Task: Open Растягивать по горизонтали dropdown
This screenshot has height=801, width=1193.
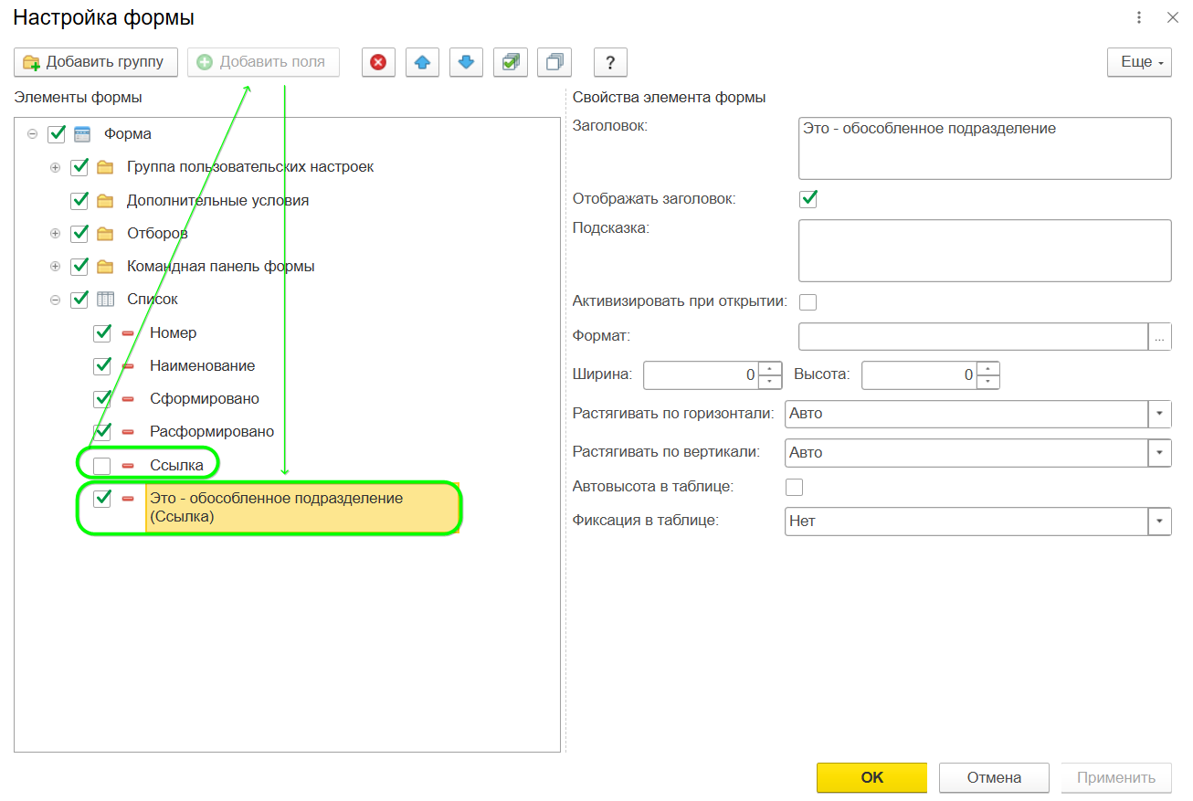Action: [1159, 414]
